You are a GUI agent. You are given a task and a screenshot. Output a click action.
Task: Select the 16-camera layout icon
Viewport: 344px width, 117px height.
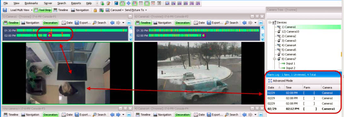coord(192,3)
